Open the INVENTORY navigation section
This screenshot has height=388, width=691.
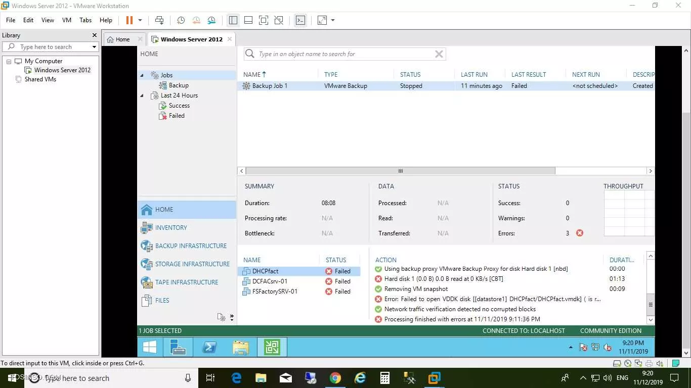point(187,228)
